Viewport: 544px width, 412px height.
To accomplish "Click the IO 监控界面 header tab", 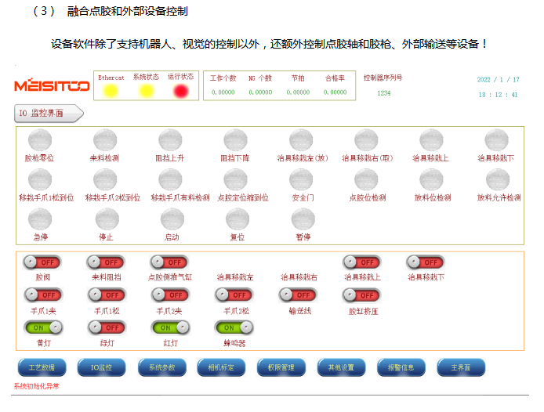I will click(47, 114).
